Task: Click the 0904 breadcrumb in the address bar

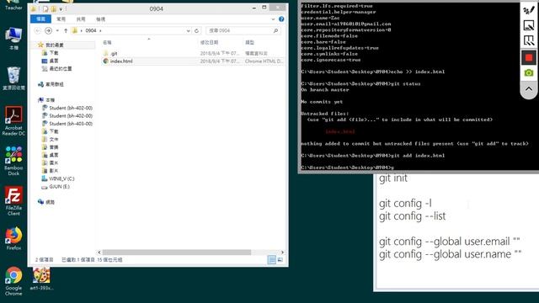Action: coord(91,30)
